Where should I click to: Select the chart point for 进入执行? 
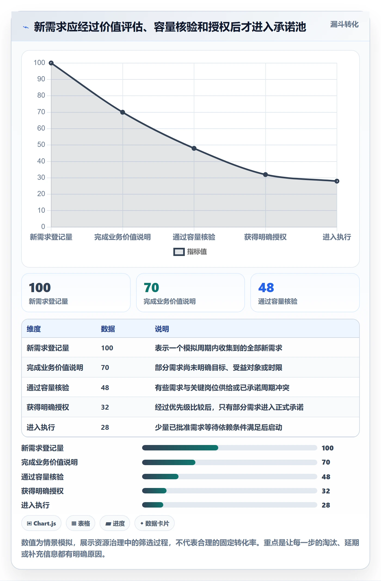coord(337,181)
